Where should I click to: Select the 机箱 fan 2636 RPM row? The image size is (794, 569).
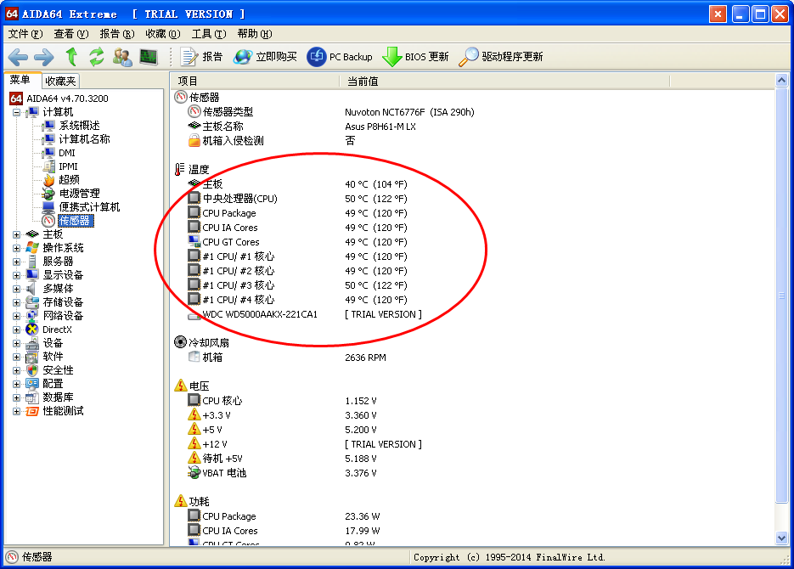pos(472,358)
